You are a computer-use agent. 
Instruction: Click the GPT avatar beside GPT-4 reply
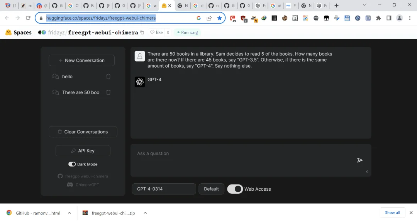[x=140, y=82]
